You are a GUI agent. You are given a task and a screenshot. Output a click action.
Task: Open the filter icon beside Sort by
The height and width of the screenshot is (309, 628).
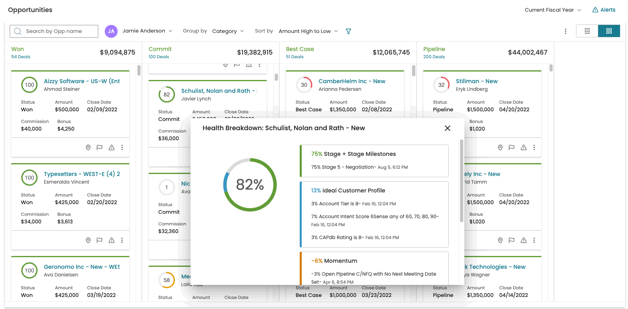[348, 31]
